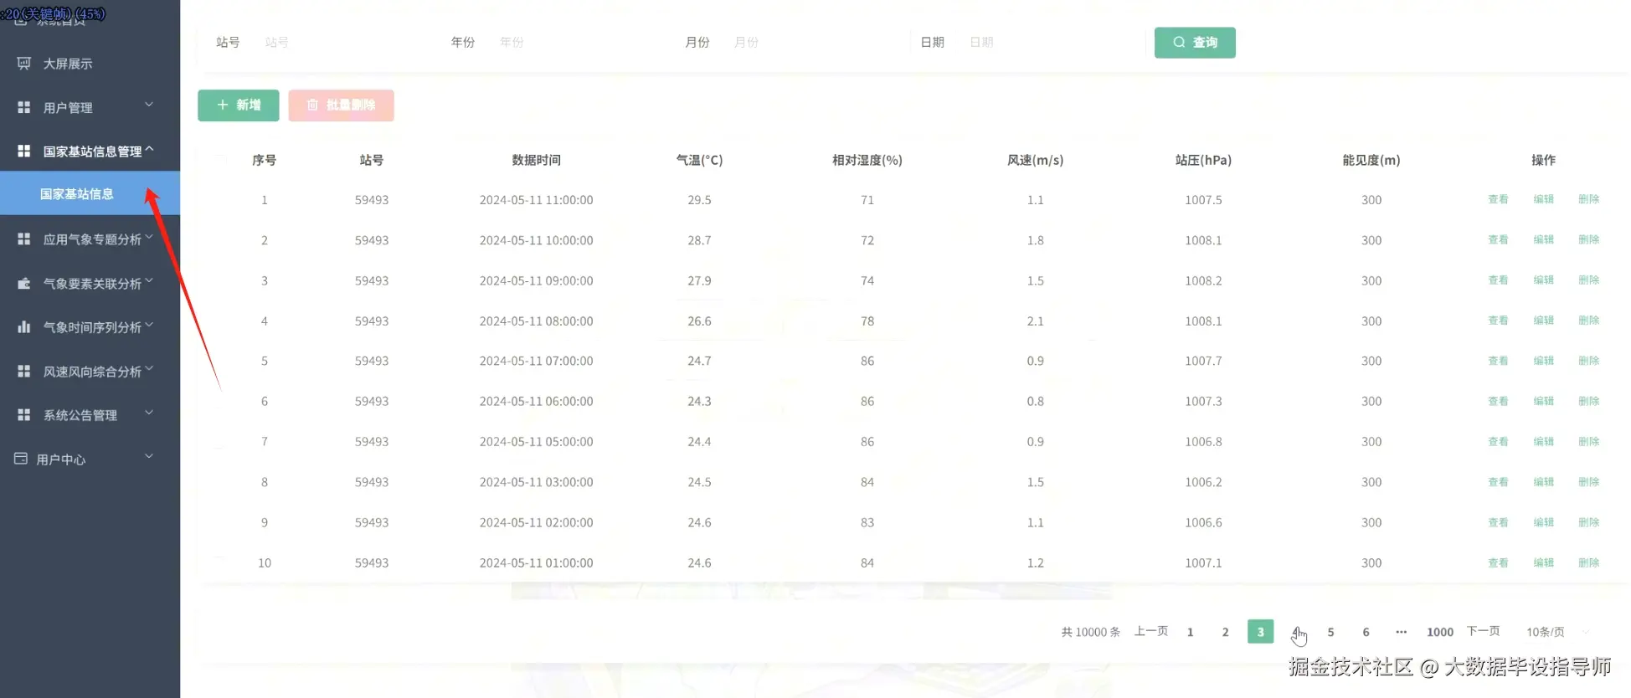Click 删除 for the 08:00:00 row
The height and width of the screenshot is (698, 1631).
click(x=1588, y=321)
